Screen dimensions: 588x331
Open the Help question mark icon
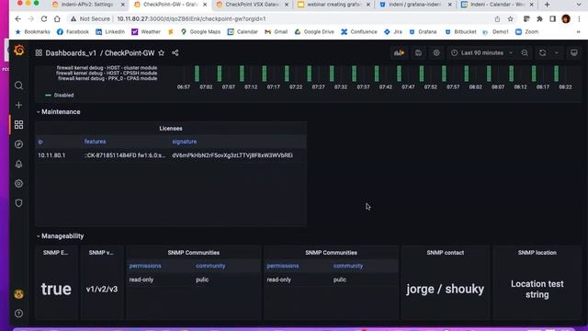pyautogui.click(x=18, y=314)
